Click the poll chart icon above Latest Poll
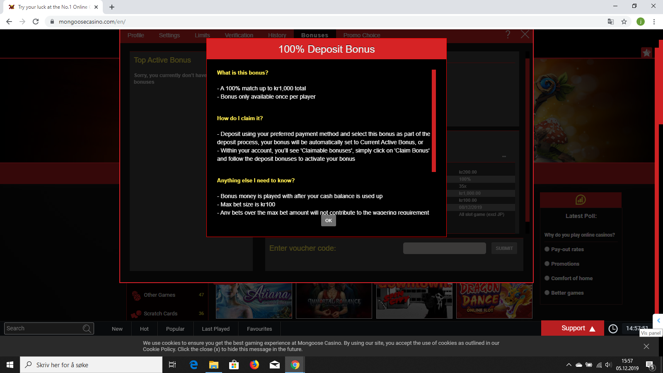The height and width of the screenshot is (373, 663). [581, 200]
